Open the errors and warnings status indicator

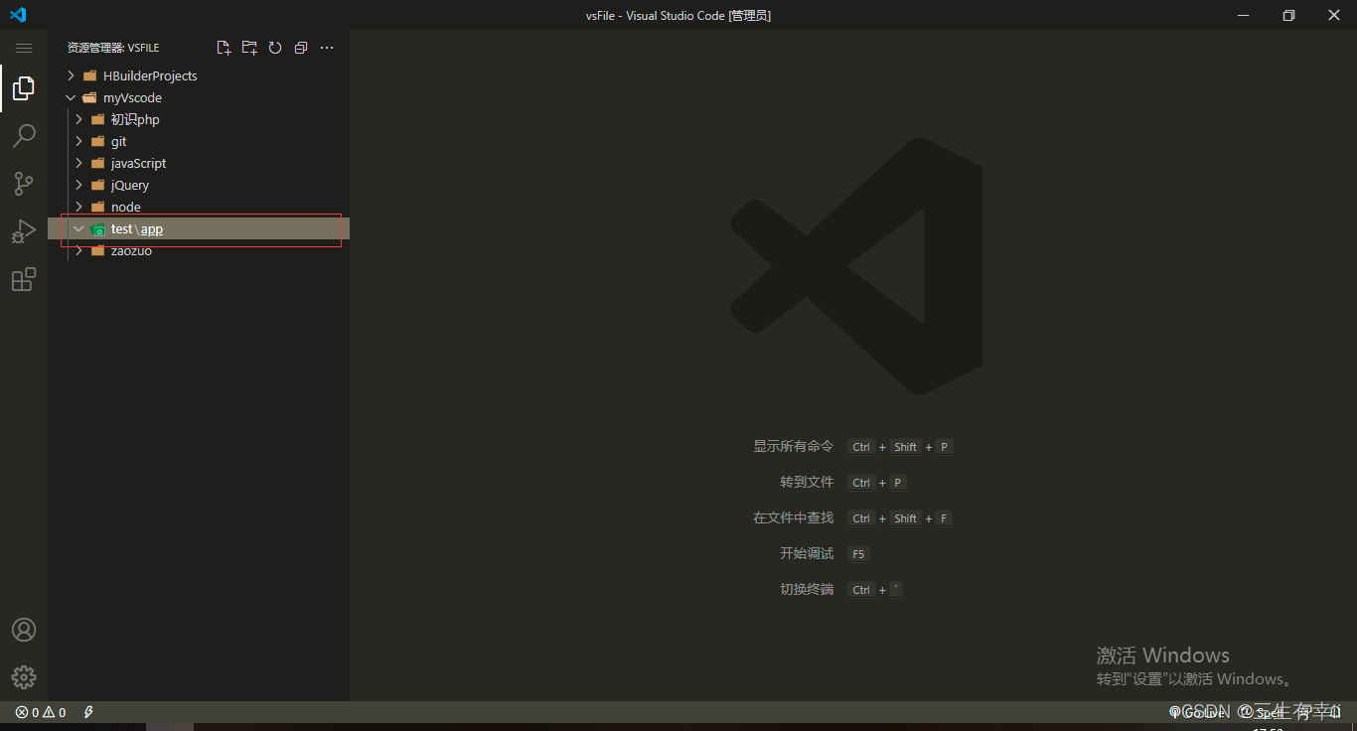tap(41, 712)
